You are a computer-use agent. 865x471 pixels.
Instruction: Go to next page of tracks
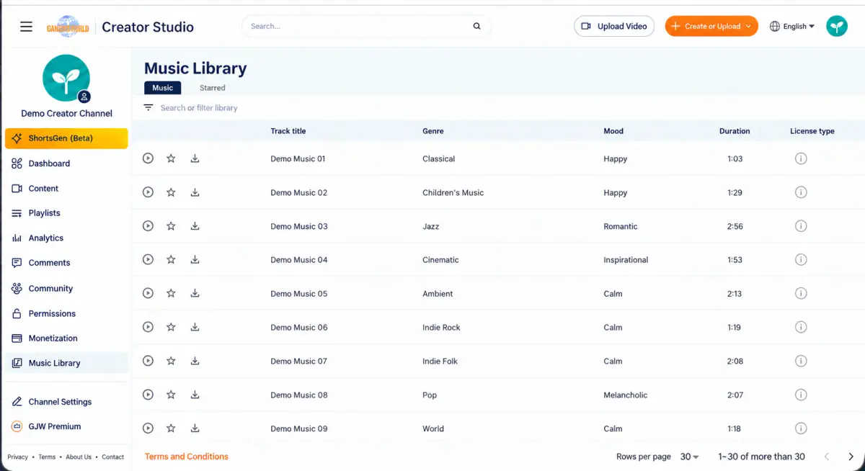[851, 457]
